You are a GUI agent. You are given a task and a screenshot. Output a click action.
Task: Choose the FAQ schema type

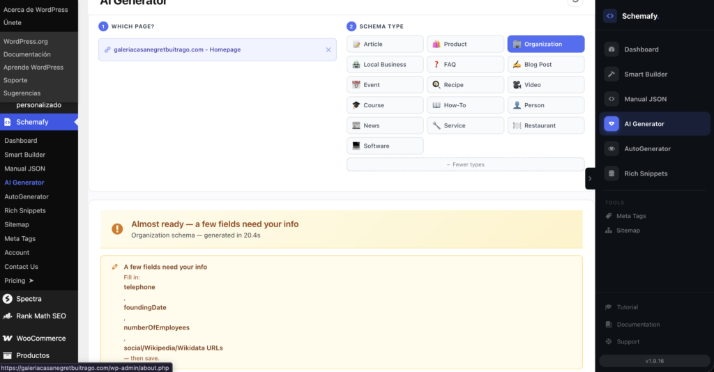click(465, 65)
